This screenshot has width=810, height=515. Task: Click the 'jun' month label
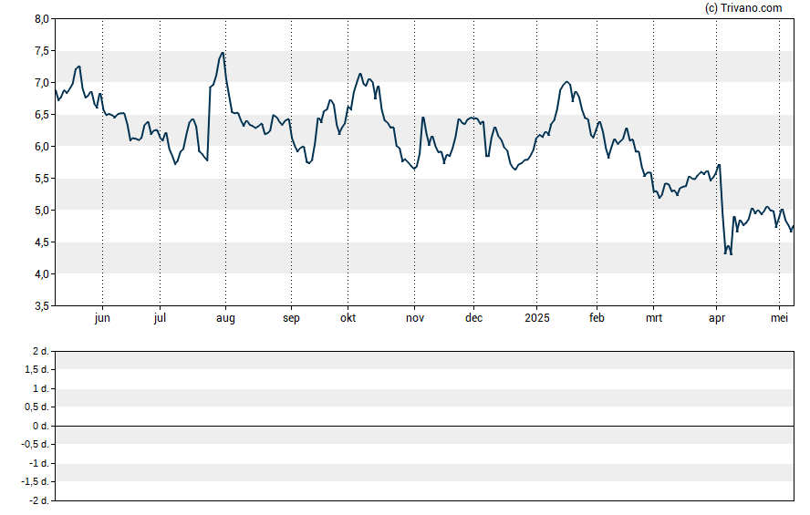pyautogui.click(x=102, y=318)
